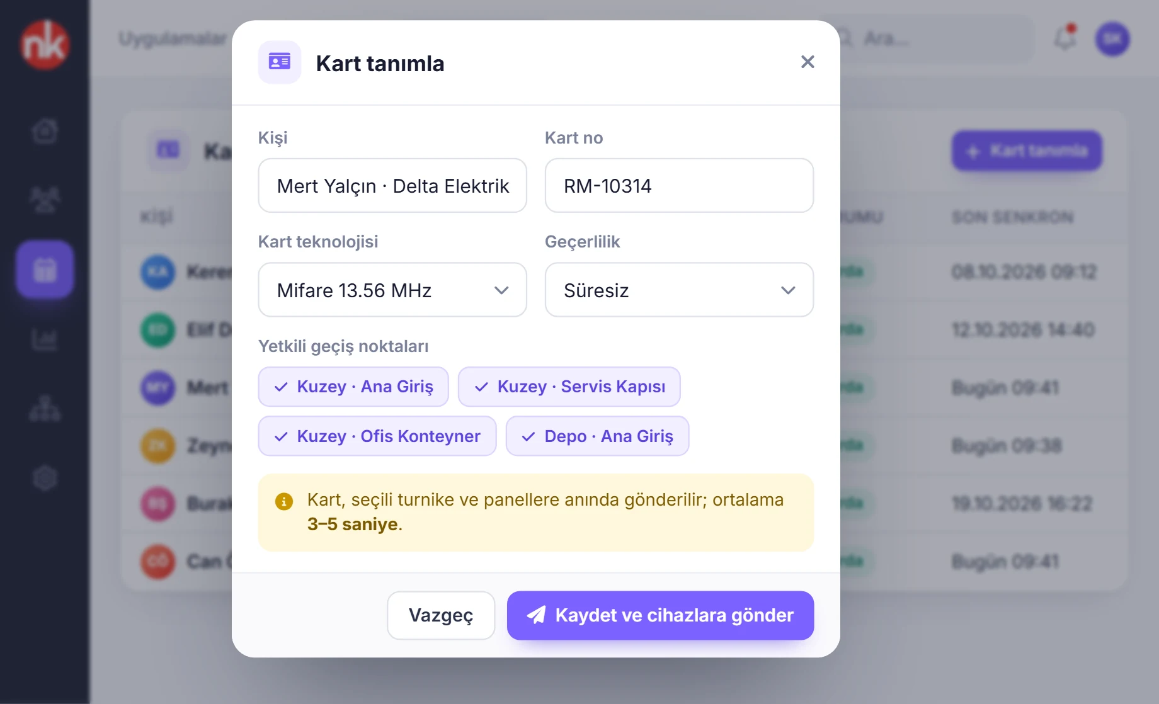
Task: Open the organization hierarchy icon in sidebar
Action: pos(45,409)
